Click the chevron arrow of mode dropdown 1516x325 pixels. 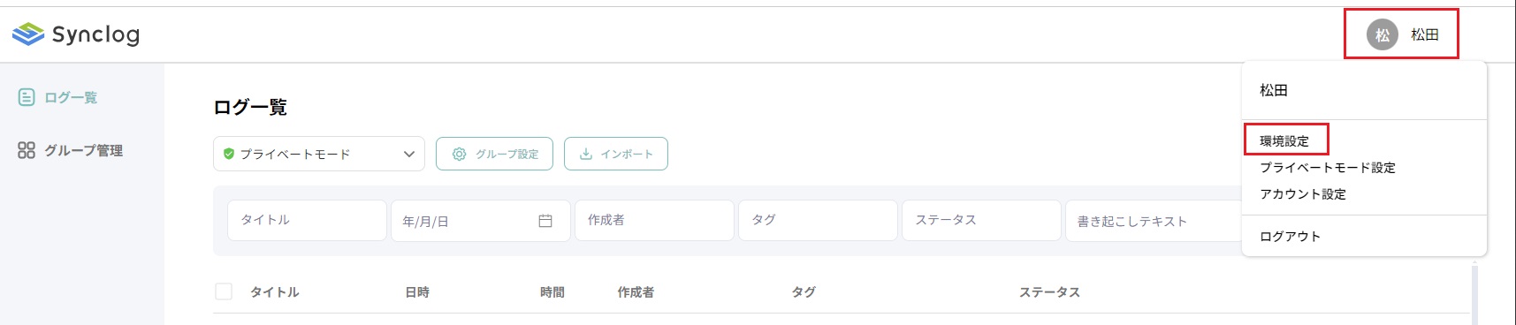tap(409, 154)
